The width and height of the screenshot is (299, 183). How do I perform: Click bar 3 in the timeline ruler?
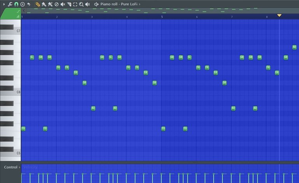[92, 17]
